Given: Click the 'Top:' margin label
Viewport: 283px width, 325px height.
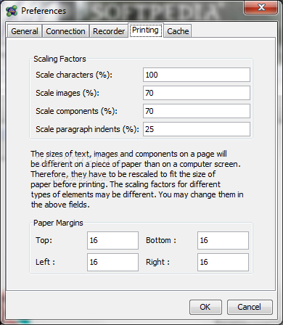Looking at the screenshot, I should pyautogui.click(x=44, y=240).
